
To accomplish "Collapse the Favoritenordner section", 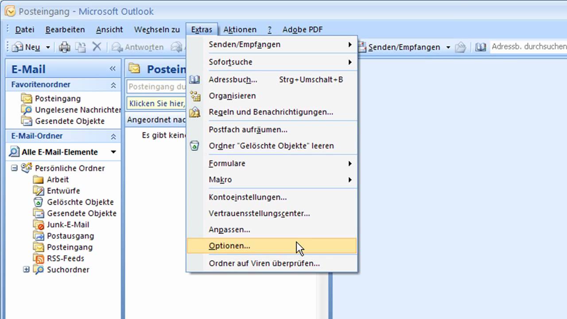I will tap(113, 85).
